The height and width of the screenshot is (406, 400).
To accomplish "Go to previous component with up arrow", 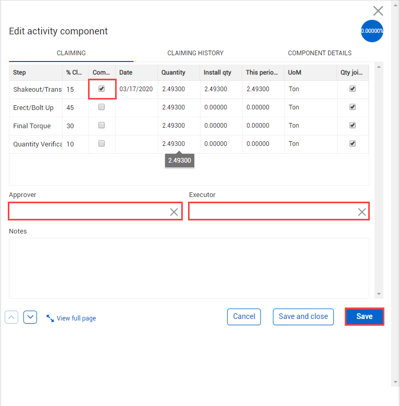I will point(12,317).
